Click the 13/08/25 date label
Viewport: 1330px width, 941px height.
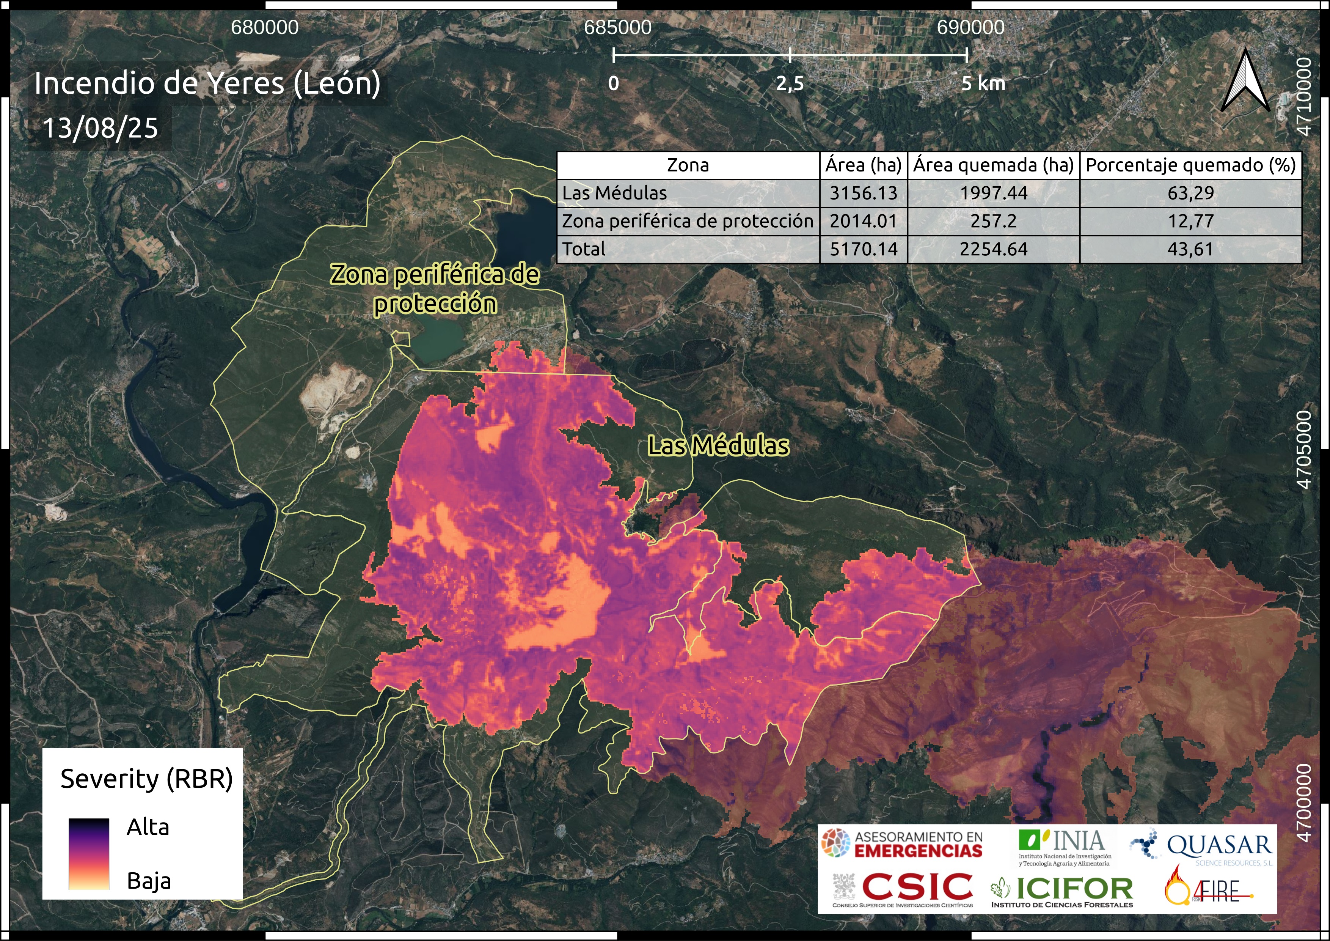(100, 128)
